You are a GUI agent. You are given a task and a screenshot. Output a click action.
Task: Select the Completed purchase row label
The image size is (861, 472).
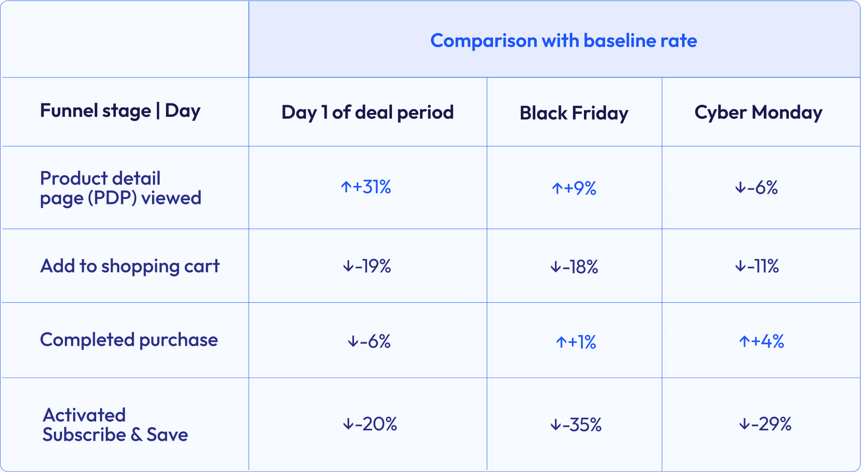pyautogui.click(x=129, y=340)
